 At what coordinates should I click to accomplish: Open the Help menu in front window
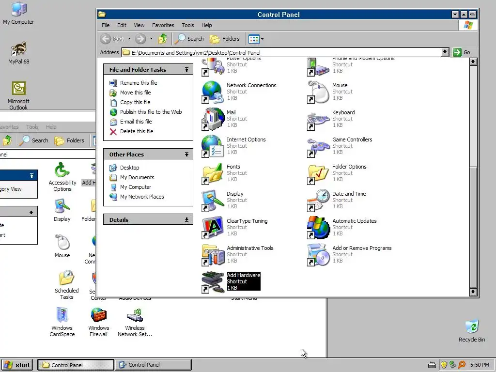206,25
